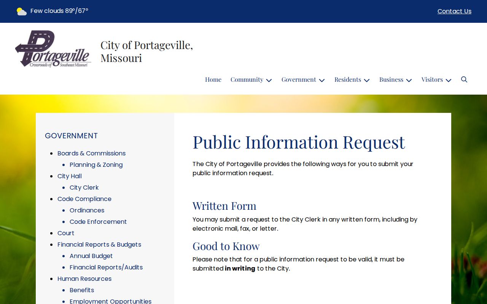Open the Business menu
The width and height of the screenshot is (487, 304).
(x=391, y=79)
